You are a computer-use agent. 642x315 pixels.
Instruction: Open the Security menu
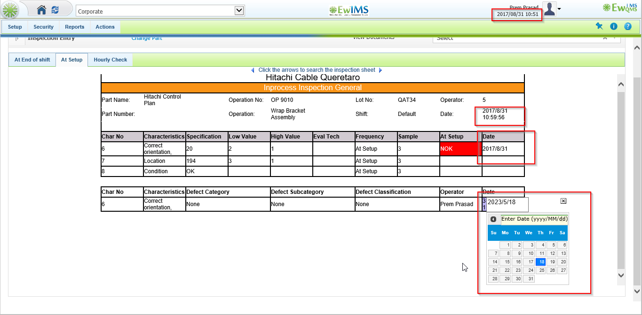[44, 27]
